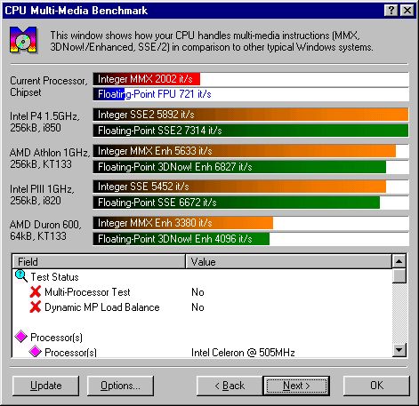Select the Test Status row
This screenshot has height=406, width=419.
point(202,277)
